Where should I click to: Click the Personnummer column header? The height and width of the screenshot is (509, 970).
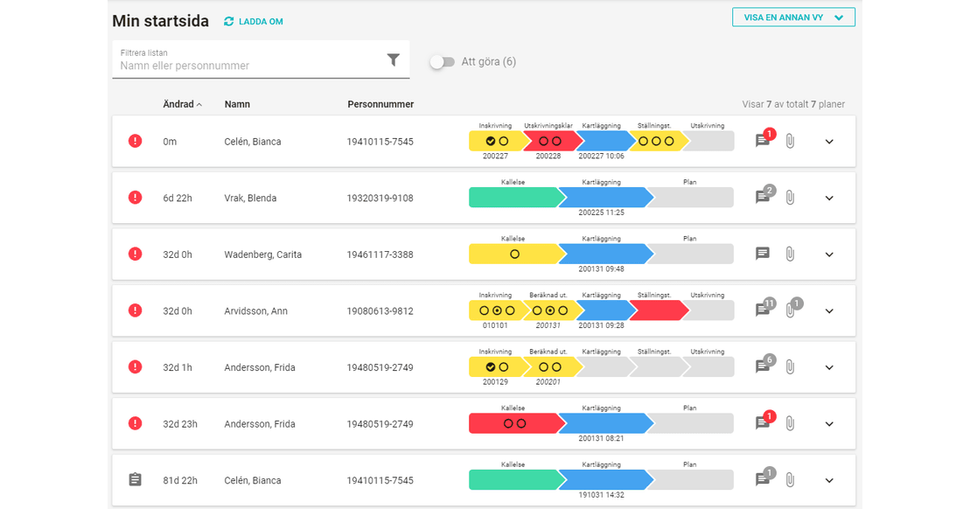[x=380, y=104]
